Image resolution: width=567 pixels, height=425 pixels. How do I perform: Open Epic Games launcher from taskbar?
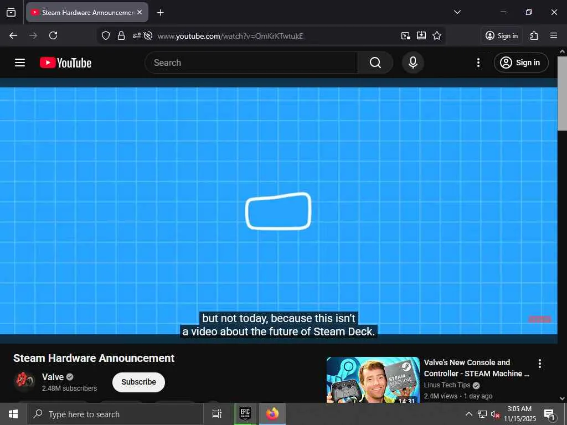coord(245,414)
